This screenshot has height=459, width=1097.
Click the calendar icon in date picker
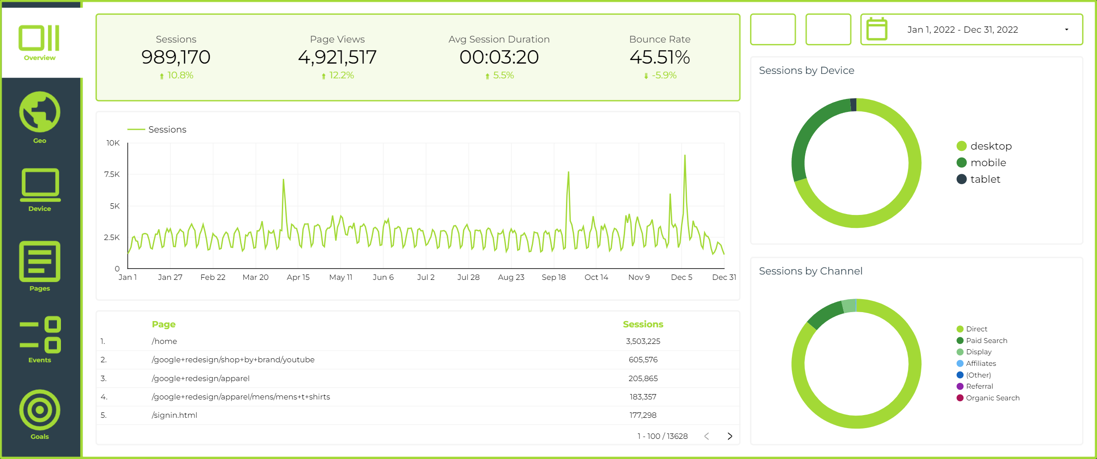click(x=877, y=29)
